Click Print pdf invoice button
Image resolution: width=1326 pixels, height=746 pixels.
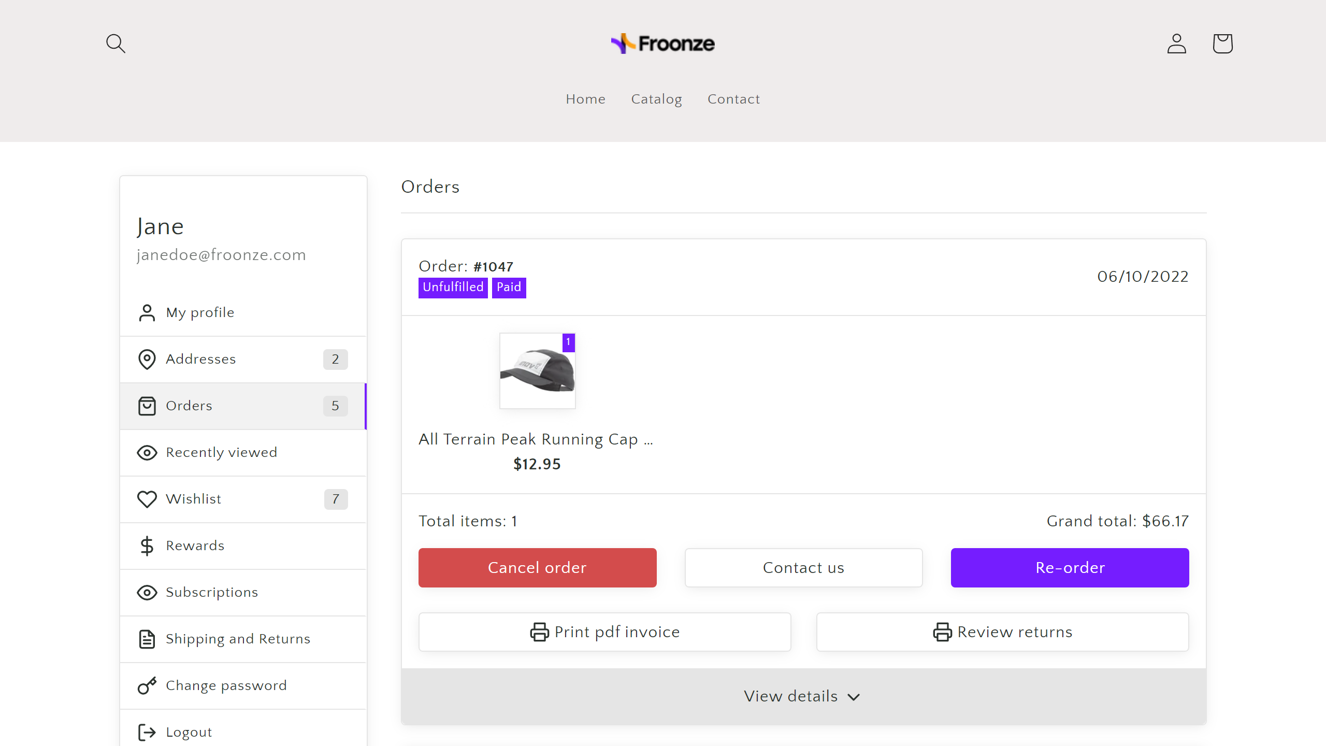(x=604, y=632)
